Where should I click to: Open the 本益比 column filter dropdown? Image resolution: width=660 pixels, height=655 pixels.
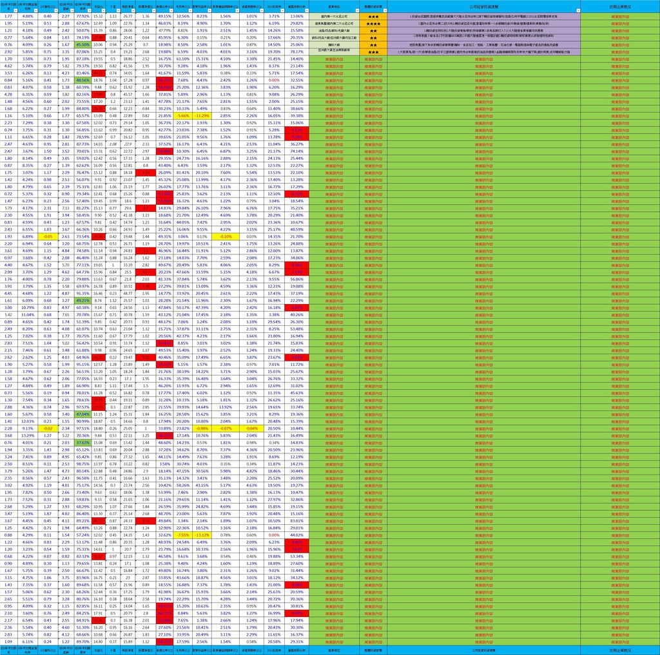(x=102, y=10)
